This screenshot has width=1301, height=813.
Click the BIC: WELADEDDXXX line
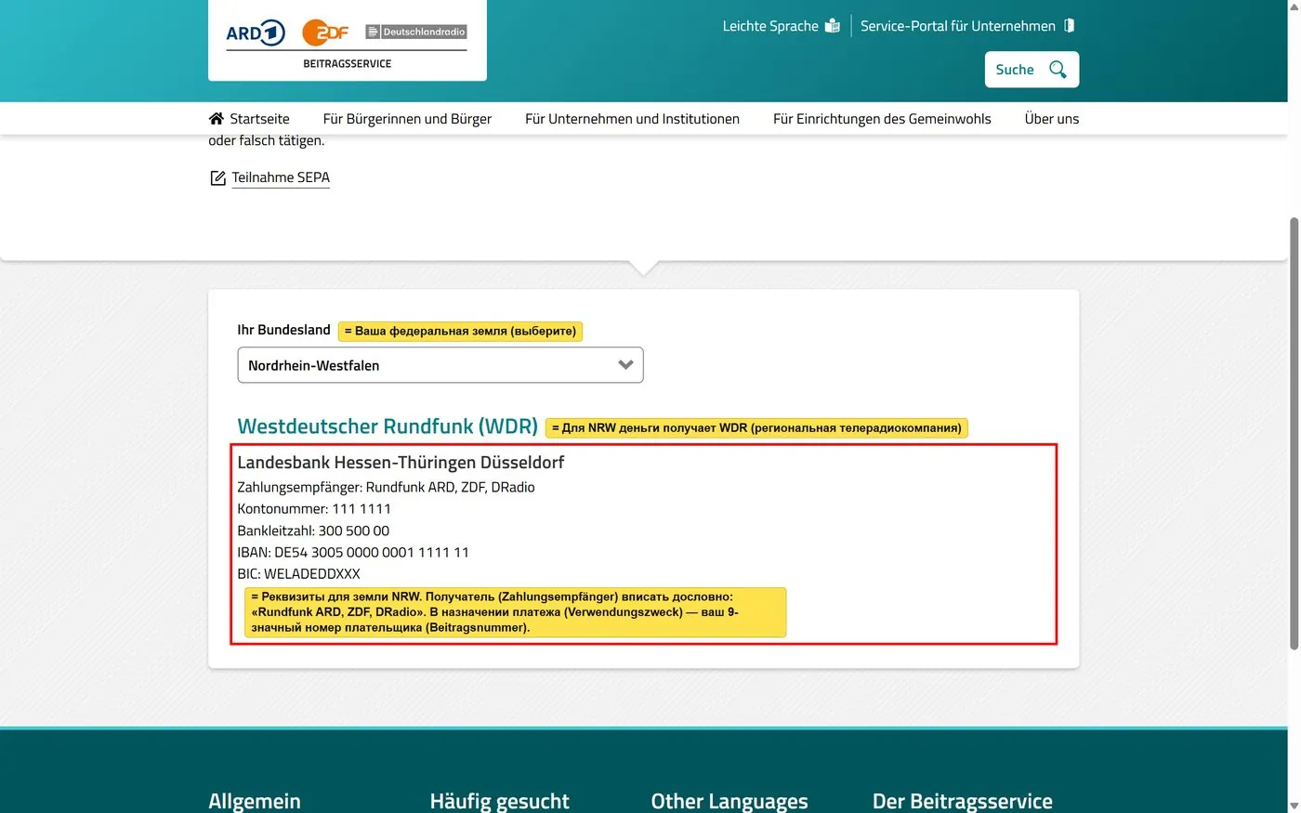coord(298,574)
